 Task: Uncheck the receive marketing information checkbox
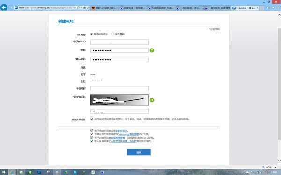tap(92, 119)
